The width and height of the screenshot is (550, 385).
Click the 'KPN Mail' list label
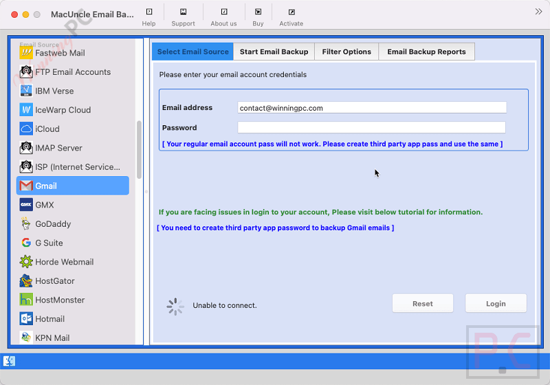pos(52,338)
